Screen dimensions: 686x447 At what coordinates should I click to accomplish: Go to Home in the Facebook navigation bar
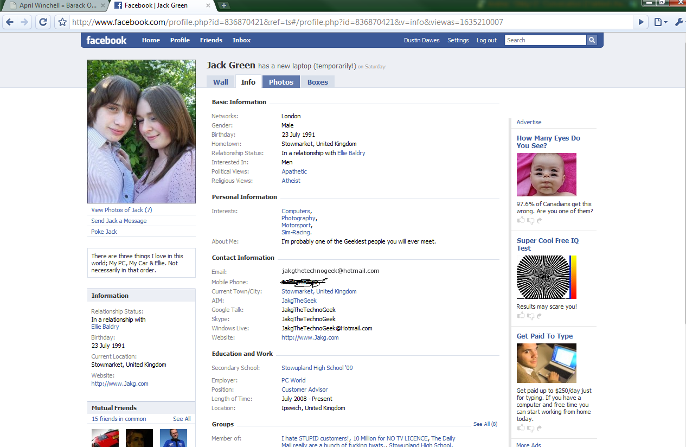click(x=151, y=40)
